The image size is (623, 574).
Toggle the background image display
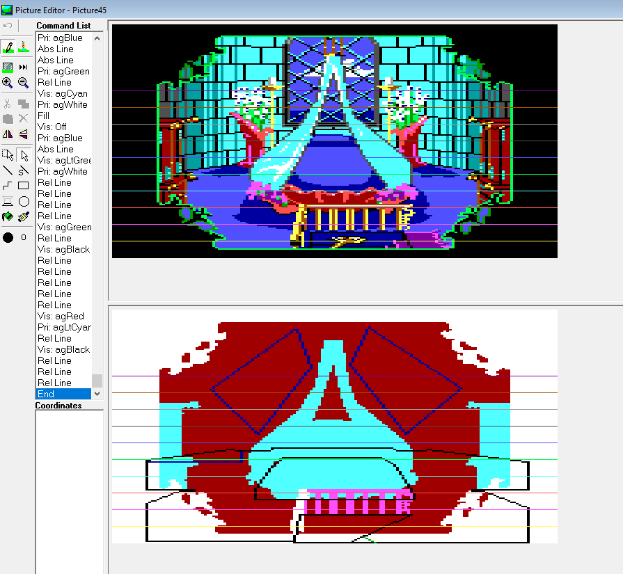(8, 67)
